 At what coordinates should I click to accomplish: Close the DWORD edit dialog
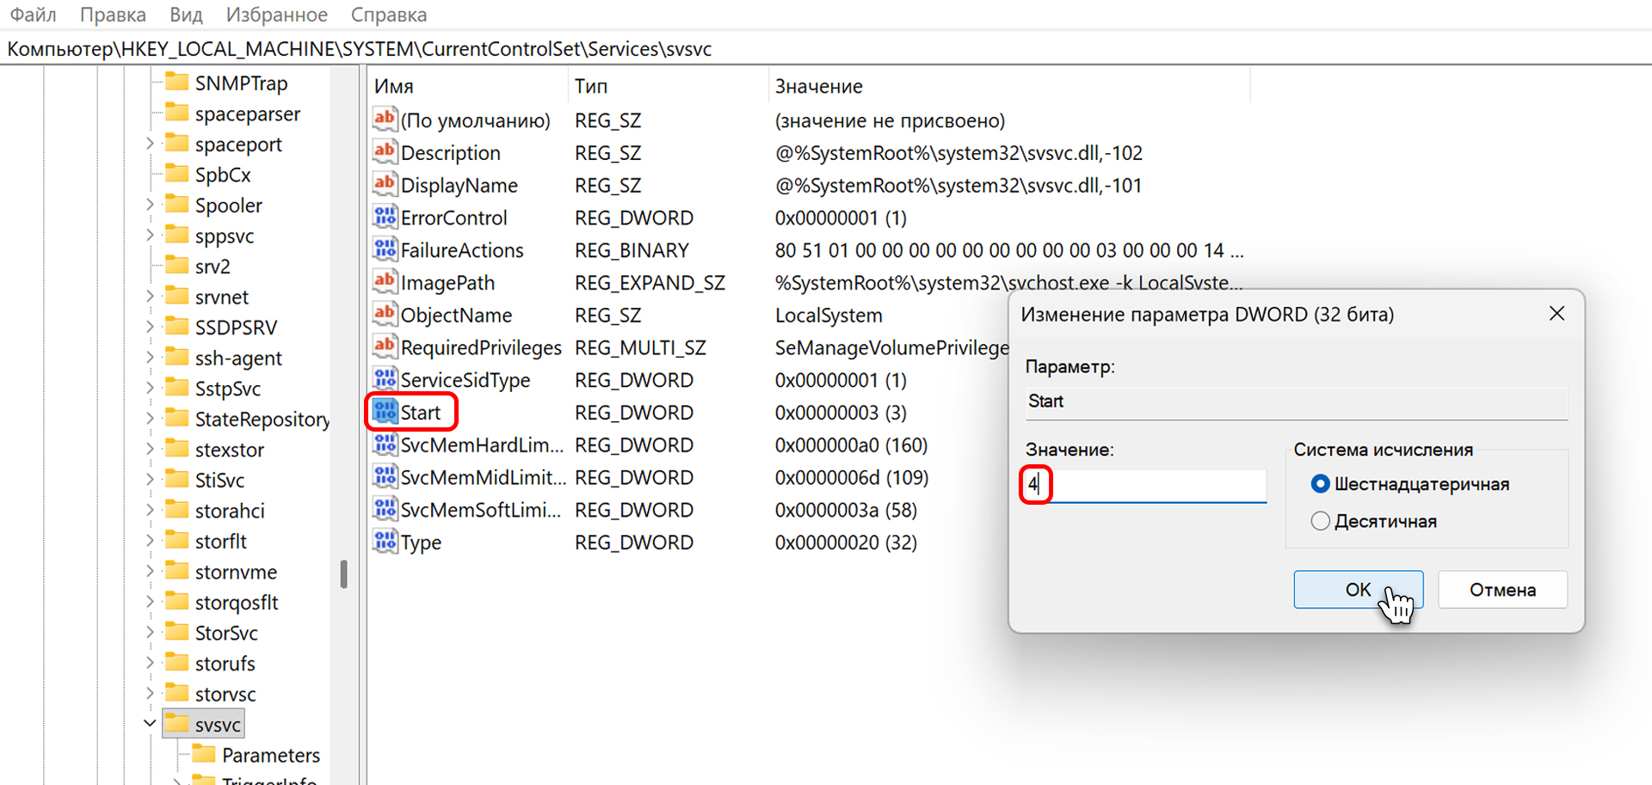tap(1556, 314)
